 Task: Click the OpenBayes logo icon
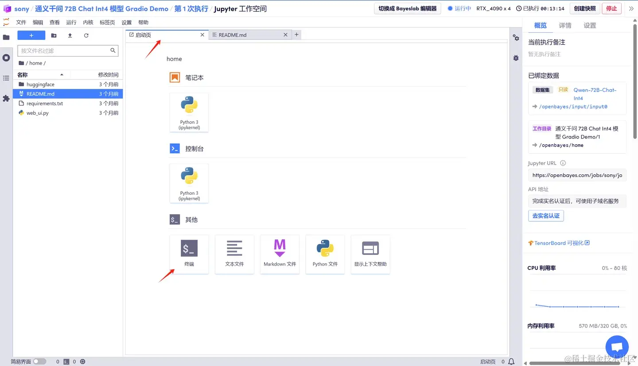coord(7,8)
